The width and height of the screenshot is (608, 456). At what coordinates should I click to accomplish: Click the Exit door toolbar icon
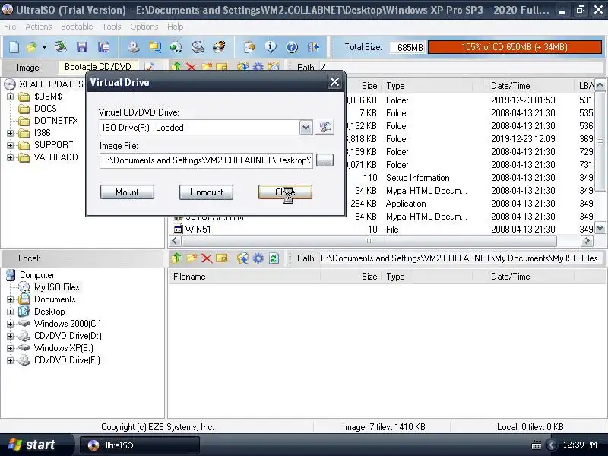pyautogui.click(x=313, y=47)
